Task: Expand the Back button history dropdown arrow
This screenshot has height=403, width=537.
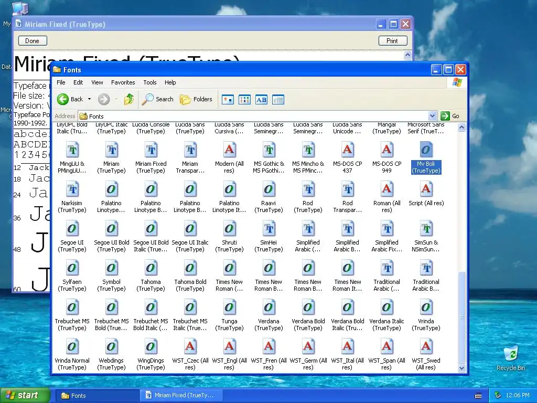Action: tap(89, 99)
